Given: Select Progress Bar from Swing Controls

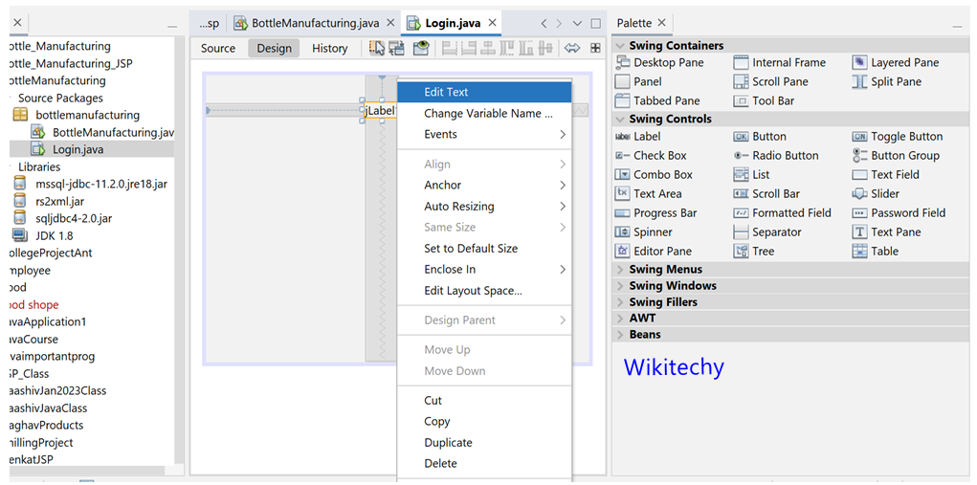Looking at the screenshot, I should [656, 213].
